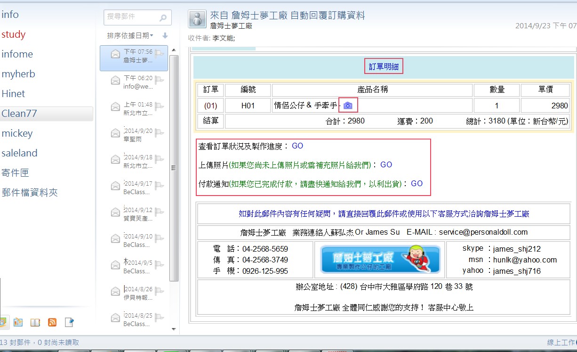
Task: Click the phone number 04-2568-5659
Action: [265, 249]
